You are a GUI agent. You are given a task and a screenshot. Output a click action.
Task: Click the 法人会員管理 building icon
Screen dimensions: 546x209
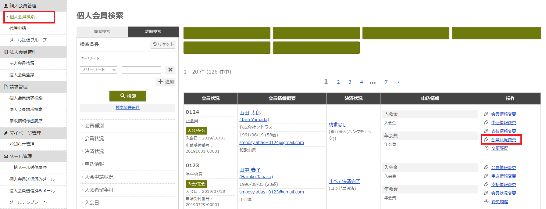6,52
